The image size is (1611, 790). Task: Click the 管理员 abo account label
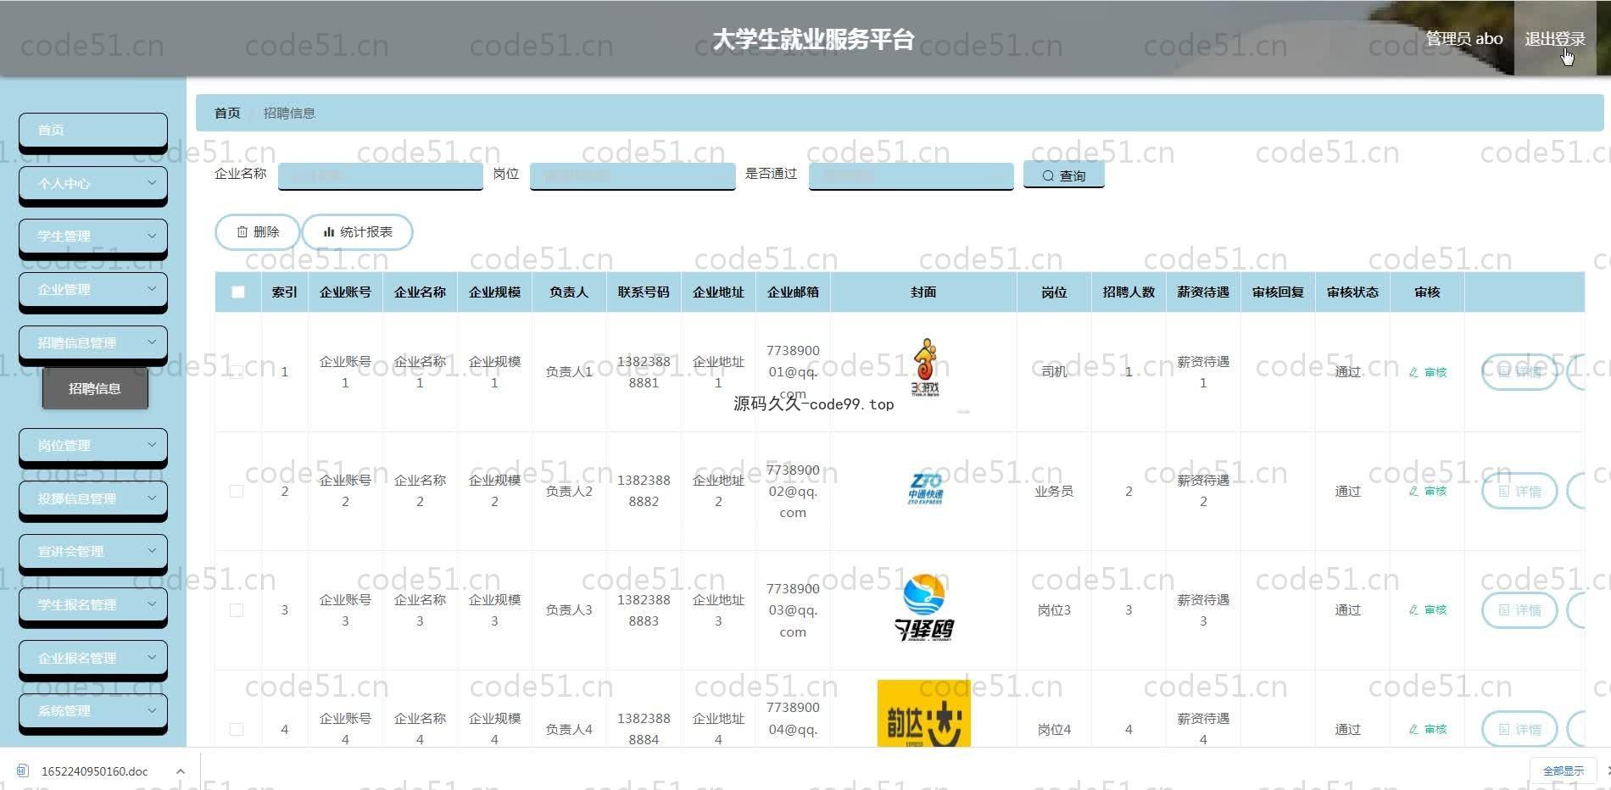pyautogui.click(x=1464, y=39)
